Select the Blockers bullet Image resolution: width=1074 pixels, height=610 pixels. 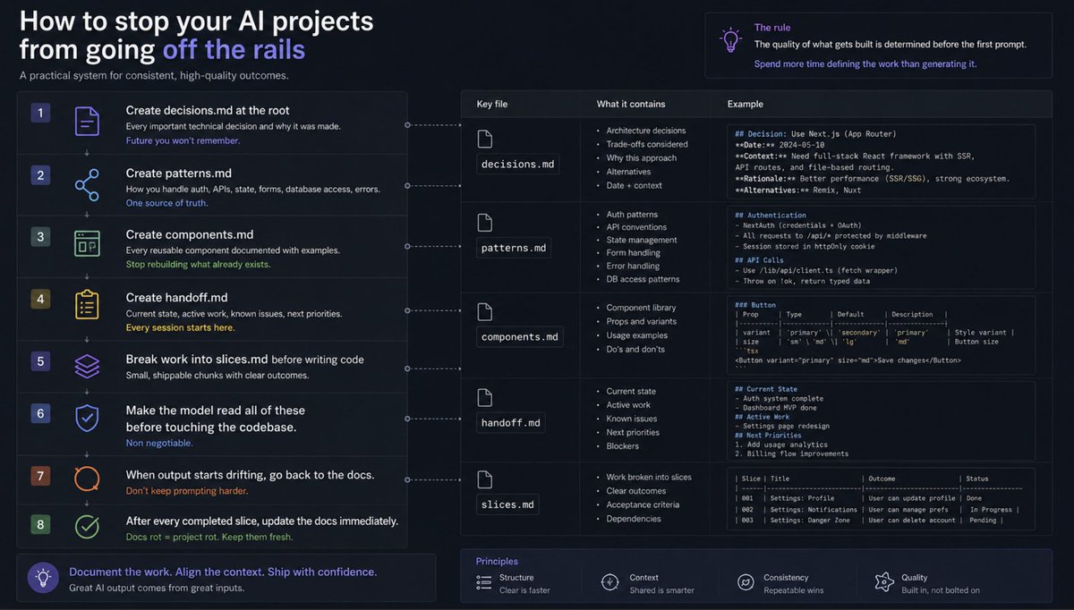[x=622, y=446]
